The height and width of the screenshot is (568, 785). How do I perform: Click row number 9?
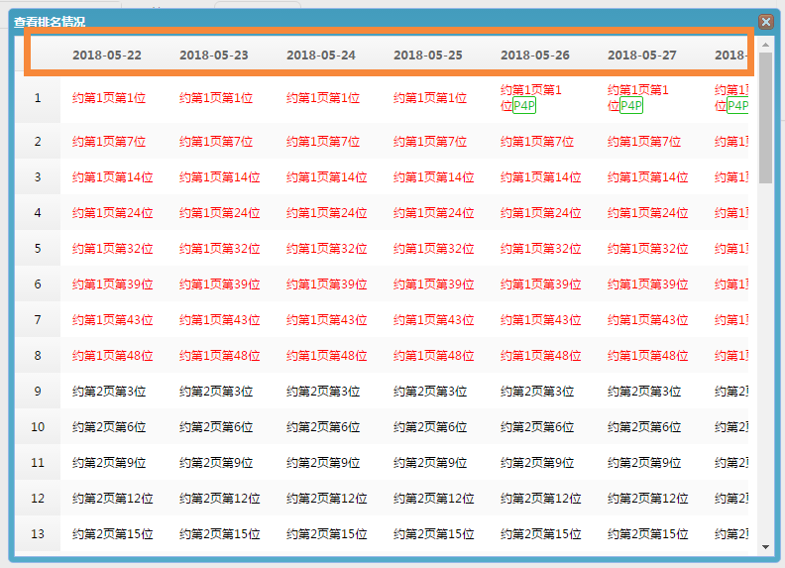pyautogui.click(x=38, y=392)
